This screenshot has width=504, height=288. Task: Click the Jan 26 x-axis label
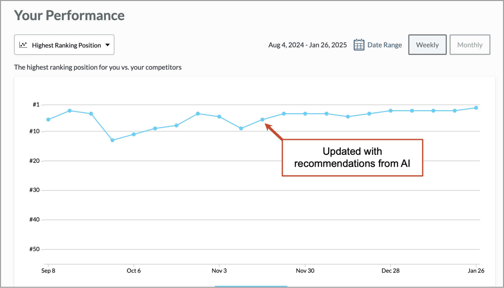pos(476,271)
